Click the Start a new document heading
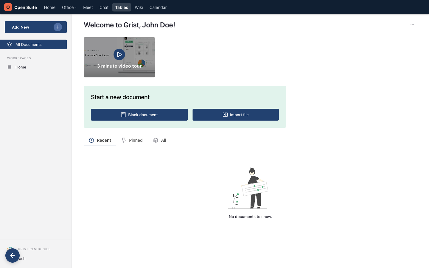Viewport: 429px width, 268px height. pos(120,97)
